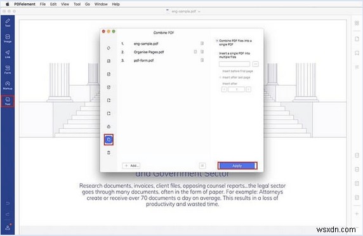Click the plus icon in right panel
Image resolution: width=363 pixels, height=236 pixels.
(x=357, y=214)
